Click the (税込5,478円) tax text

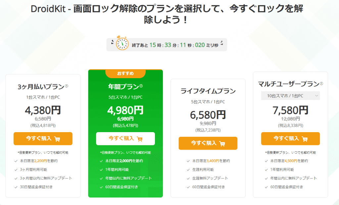coord(125,126)
